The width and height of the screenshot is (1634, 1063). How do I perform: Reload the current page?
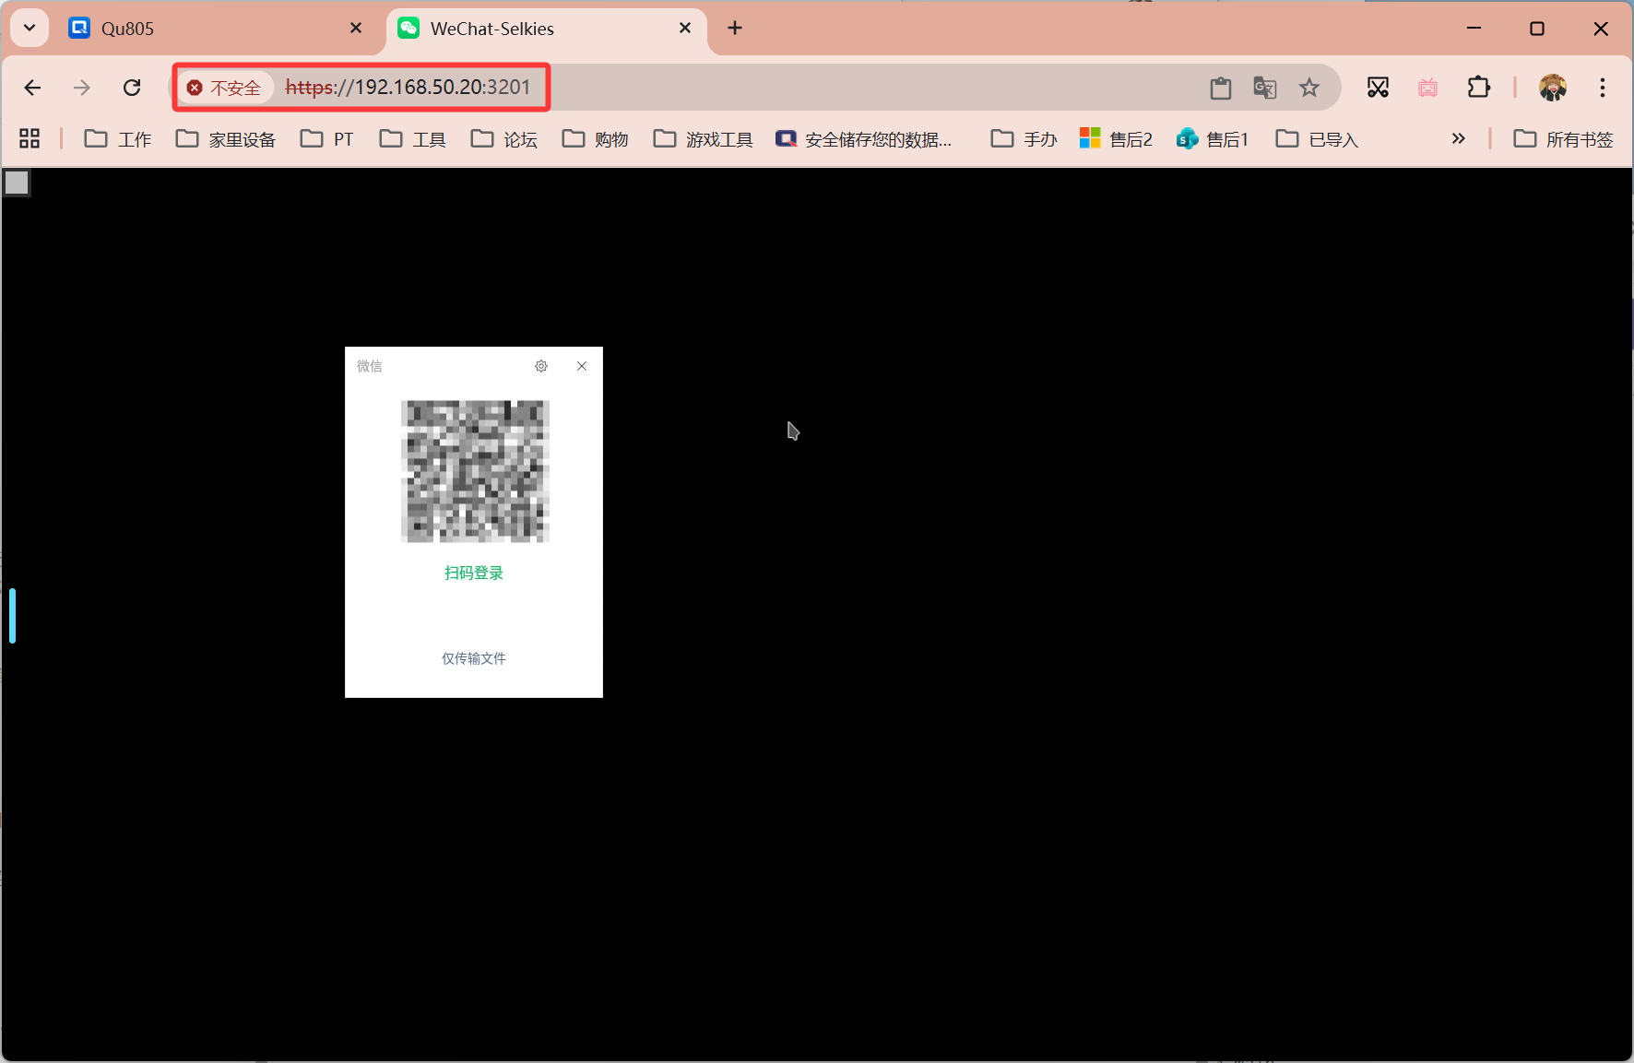click(x=132, y=88)
